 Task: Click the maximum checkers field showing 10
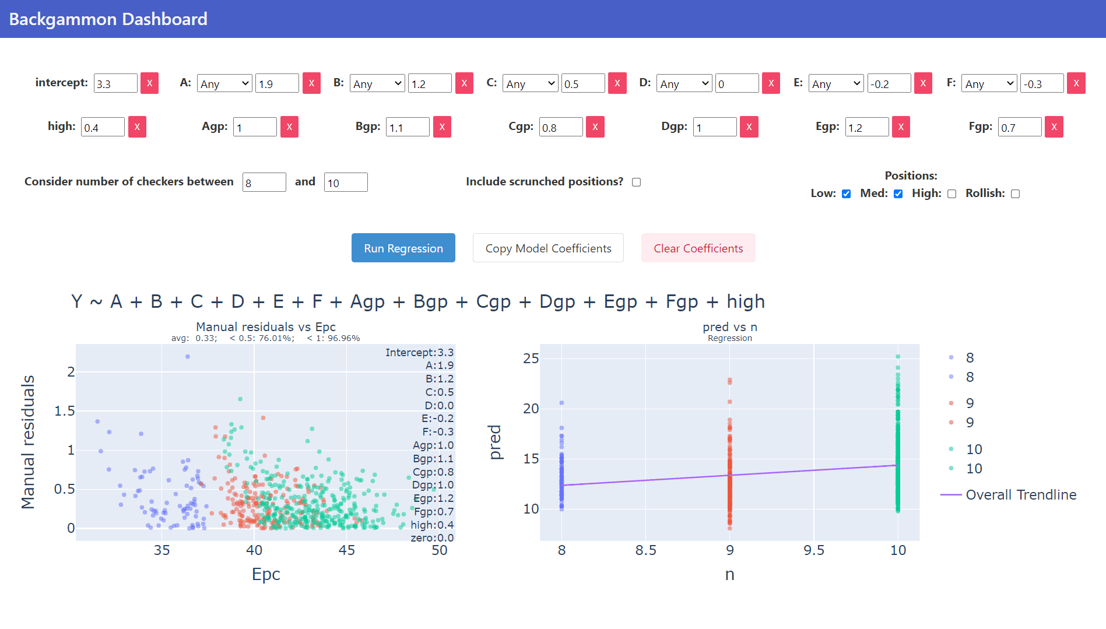[x=346, y=182]
